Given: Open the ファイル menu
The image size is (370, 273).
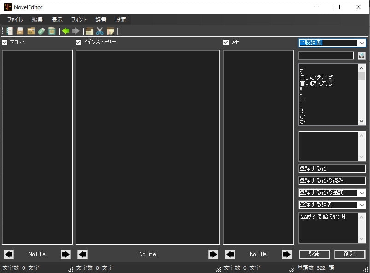Looking at the screenshot, I should tap(15, 20).
